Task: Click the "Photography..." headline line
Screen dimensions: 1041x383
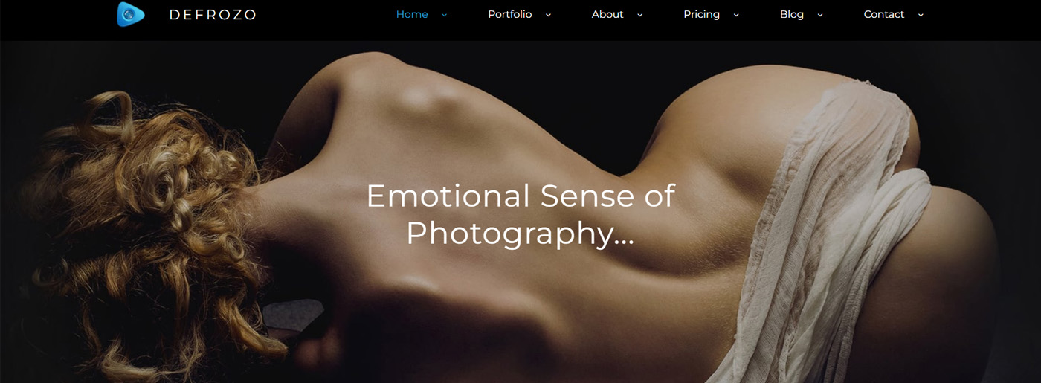Action: pos(520,233)
